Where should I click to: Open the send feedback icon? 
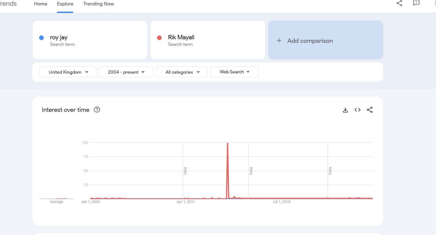[x=416, y=3]
